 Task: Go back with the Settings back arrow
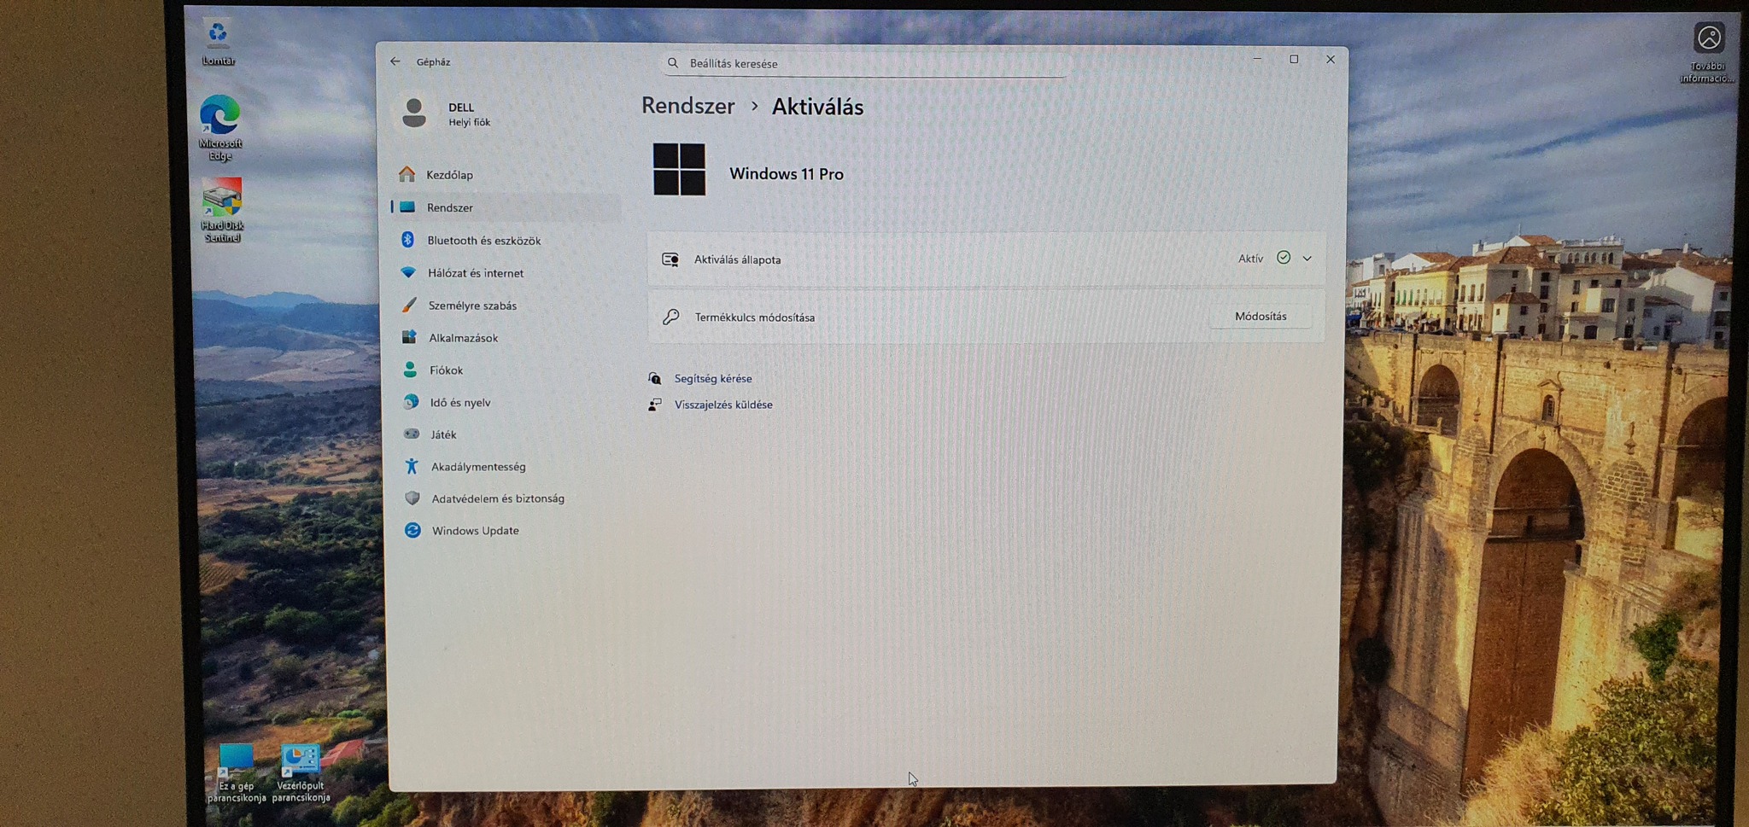(395, 61)
